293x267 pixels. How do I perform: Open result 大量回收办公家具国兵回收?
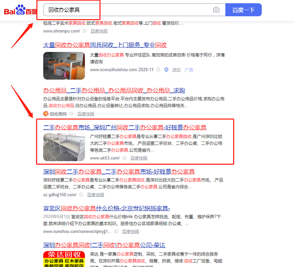coord(105,45)
